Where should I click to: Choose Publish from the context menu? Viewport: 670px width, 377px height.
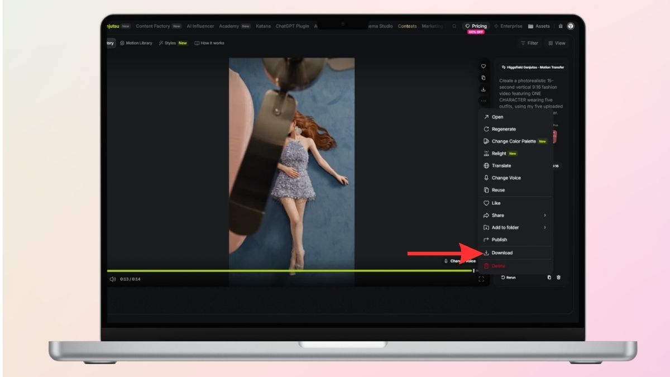(516, 240)
